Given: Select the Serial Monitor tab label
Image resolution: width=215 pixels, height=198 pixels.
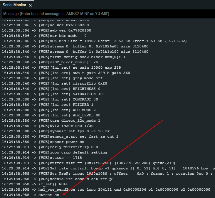Looking at the screenshot, I should tap(14, 5).
